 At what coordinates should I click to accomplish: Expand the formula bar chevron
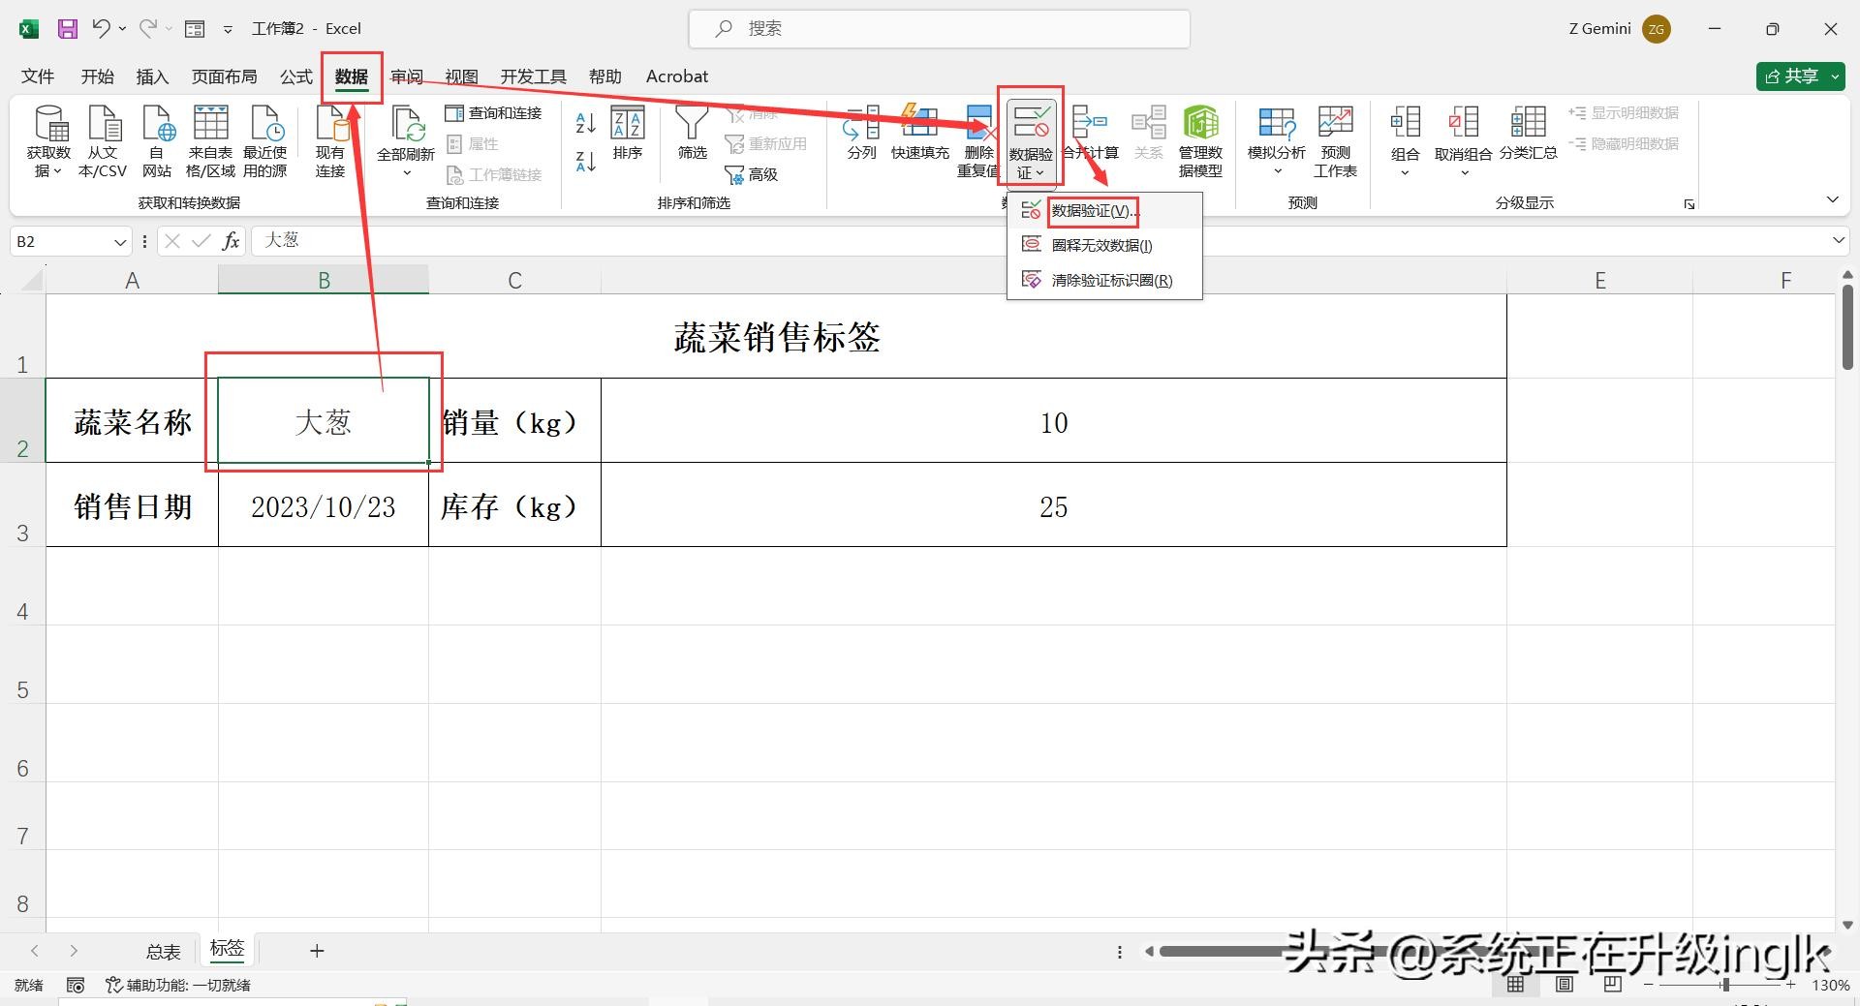1838,240
